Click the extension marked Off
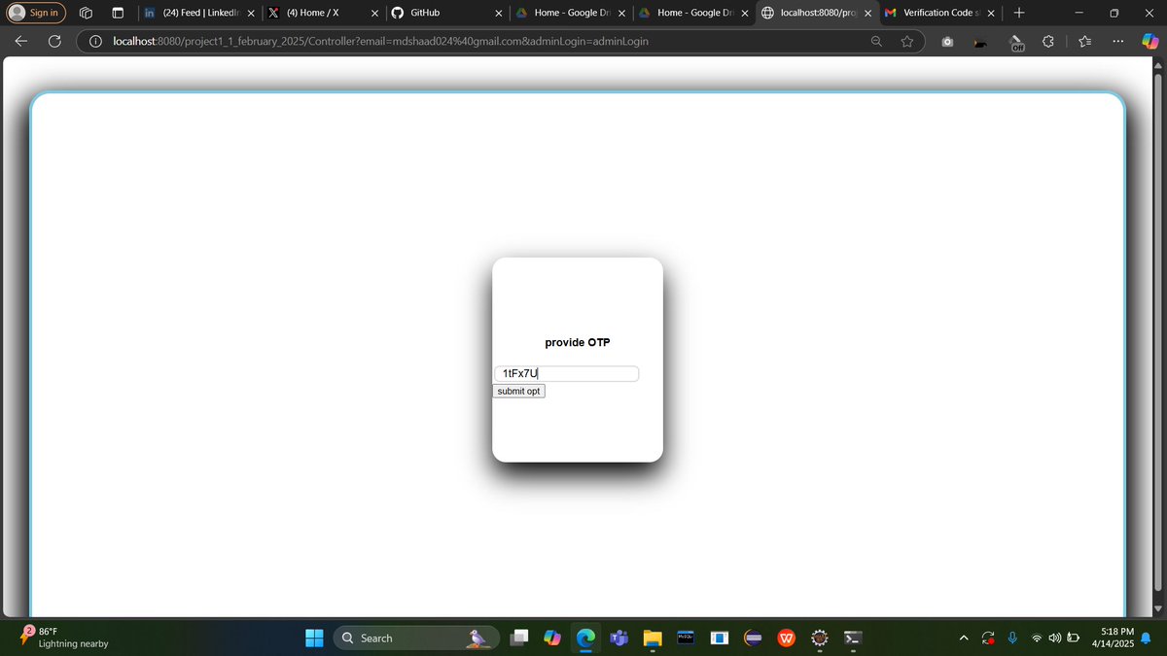The height and width of the screenshot is (656, 1167). click(x=1017, y=42)
